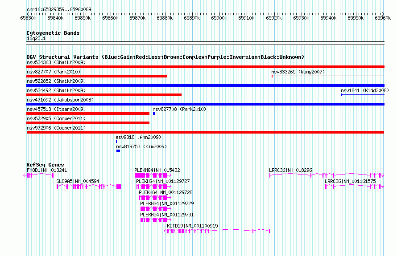Click the small blue nsv827708 (Park2010) marker
The image size is (397, 256).
tap(154, 114)
